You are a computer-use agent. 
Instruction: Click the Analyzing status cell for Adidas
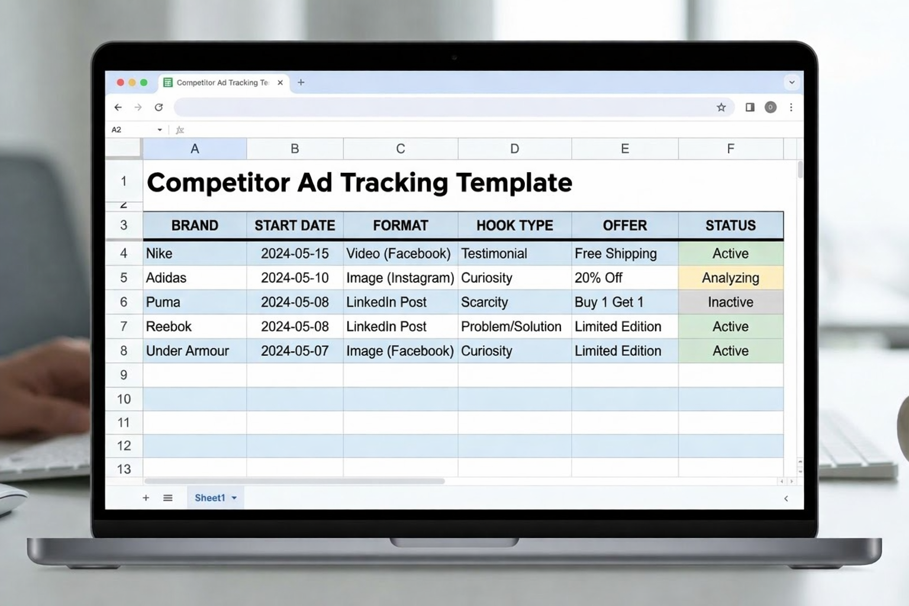pos(730,278)
